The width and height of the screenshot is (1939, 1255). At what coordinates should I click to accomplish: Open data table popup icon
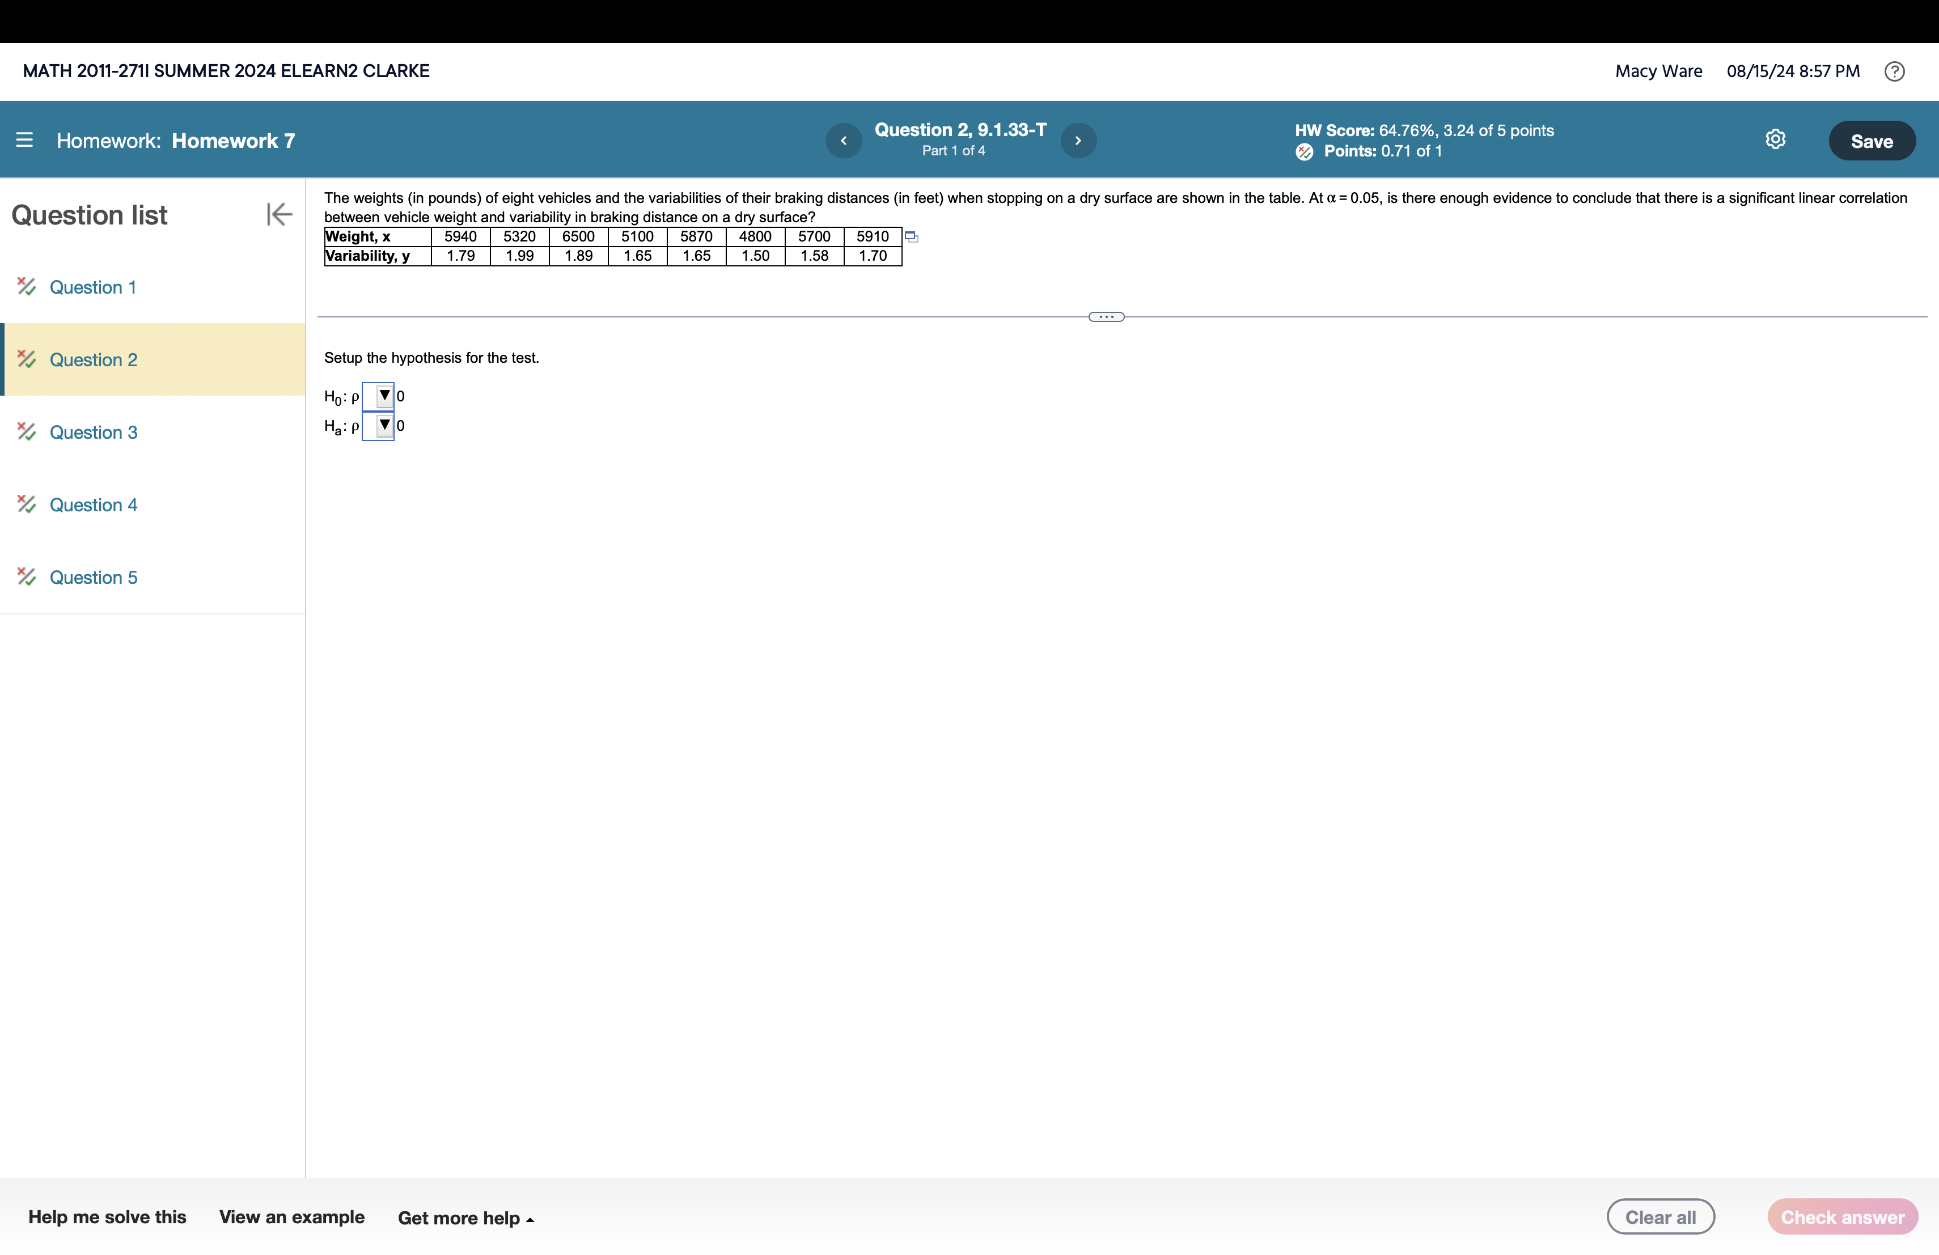(x=912, y=237)
